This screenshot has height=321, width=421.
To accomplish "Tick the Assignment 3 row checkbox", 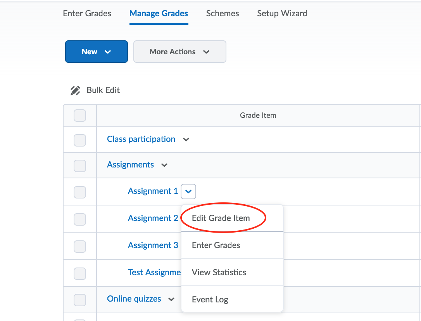I will [x=80, y=246].
